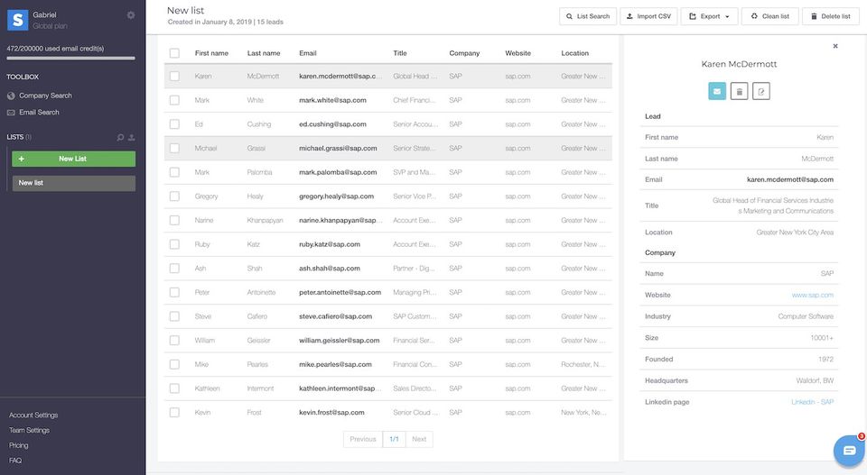
Task: Click the plus icon on New List button
Action: [22, 159]
